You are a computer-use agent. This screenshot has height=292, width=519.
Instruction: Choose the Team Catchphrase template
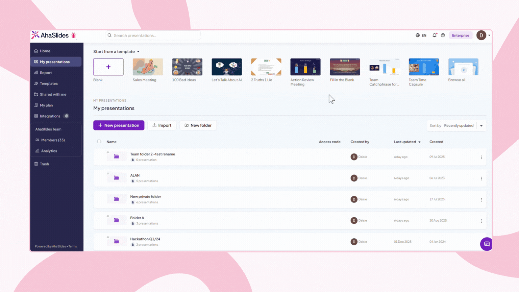[385, 67]
